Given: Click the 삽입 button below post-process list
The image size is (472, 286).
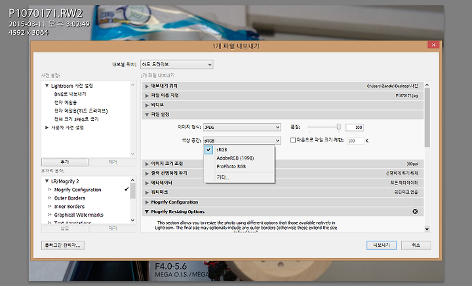Looking at the screenshot, I should (x=65, y=228).
